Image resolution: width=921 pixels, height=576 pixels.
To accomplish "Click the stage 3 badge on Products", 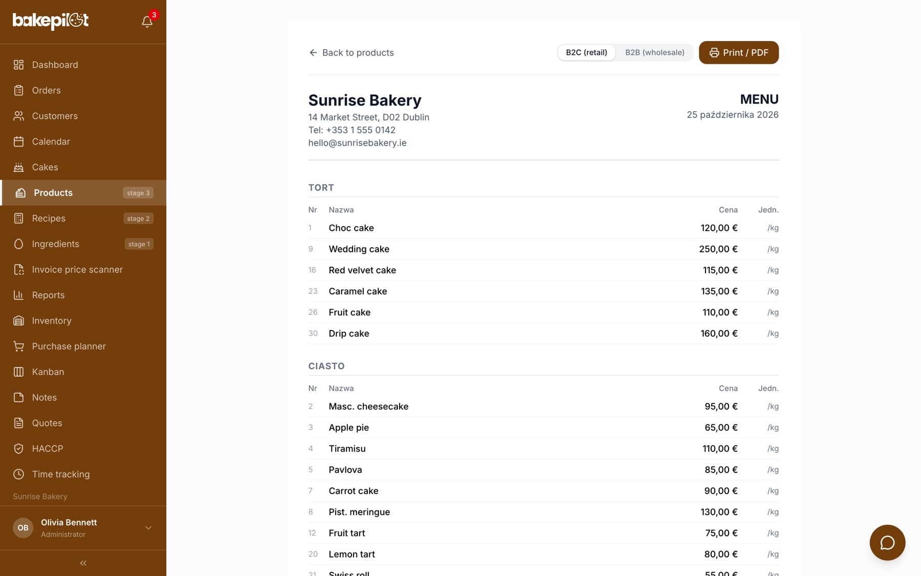I will (x=138, y=193).
